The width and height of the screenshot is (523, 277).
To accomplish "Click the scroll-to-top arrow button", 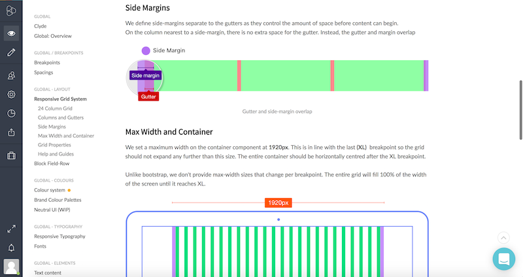I will [503, 238].
